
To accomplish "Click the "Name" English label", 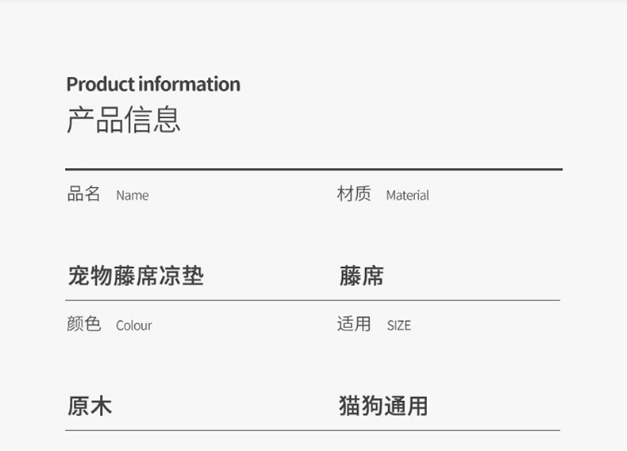I will click(x=132, y=196).
